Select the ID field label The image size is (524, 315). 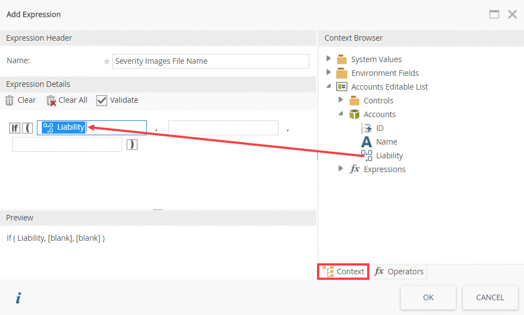[x=380, y=128]
